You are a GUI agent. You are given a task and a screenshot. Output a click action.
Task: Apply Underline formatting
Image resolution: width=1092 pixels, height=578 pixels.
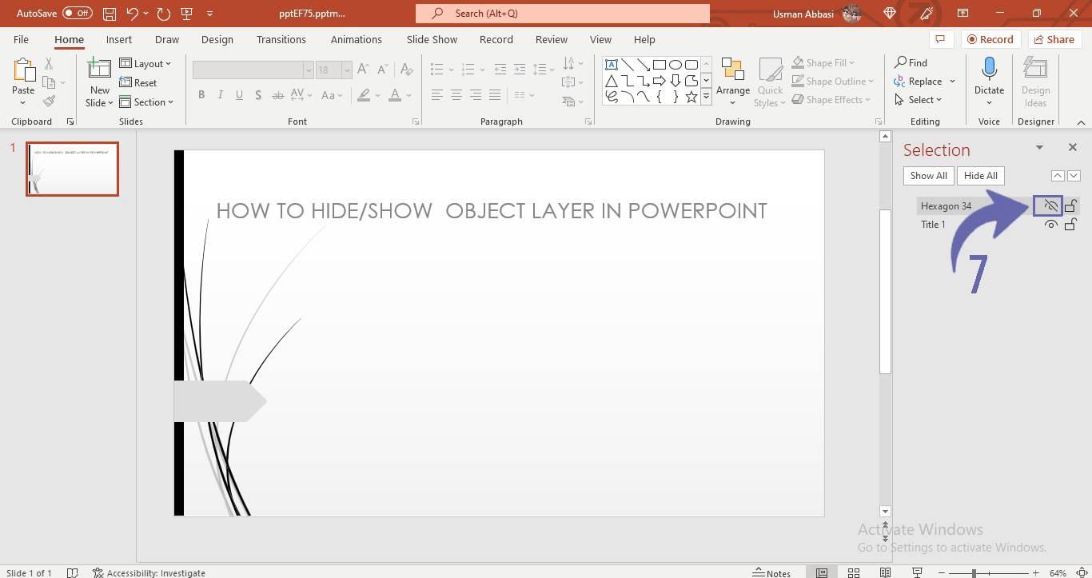(240, 95)
